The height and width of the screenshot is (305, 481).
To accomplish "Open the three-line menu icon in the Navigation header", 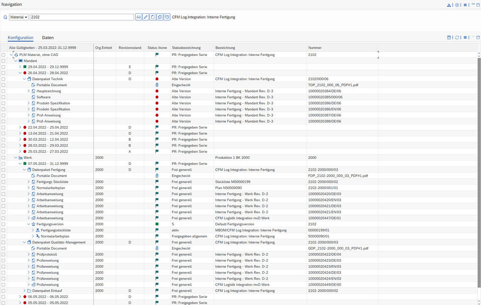I will tap(465, 5).
